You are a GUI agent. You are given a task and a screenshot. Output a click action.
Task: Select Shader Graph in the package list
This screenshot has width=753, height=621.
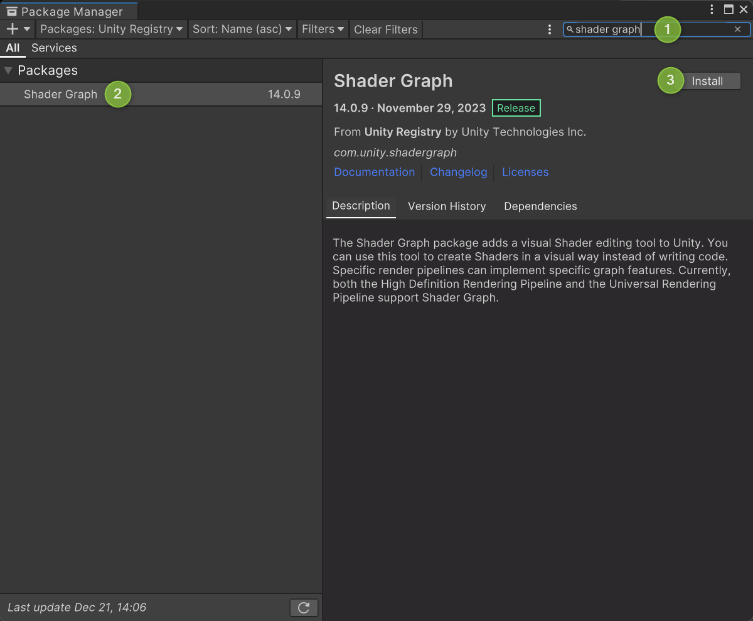(60, 94)
